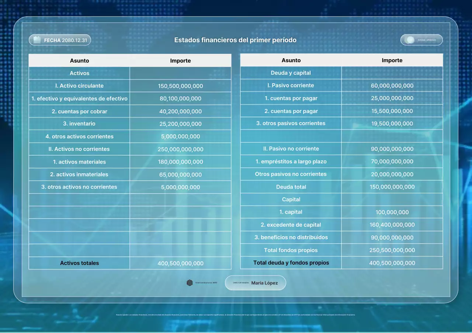This screenshot has height=333, width=472.
Task: Select the 'II. Pasivo no corriente' row
Action: point(291,149)
